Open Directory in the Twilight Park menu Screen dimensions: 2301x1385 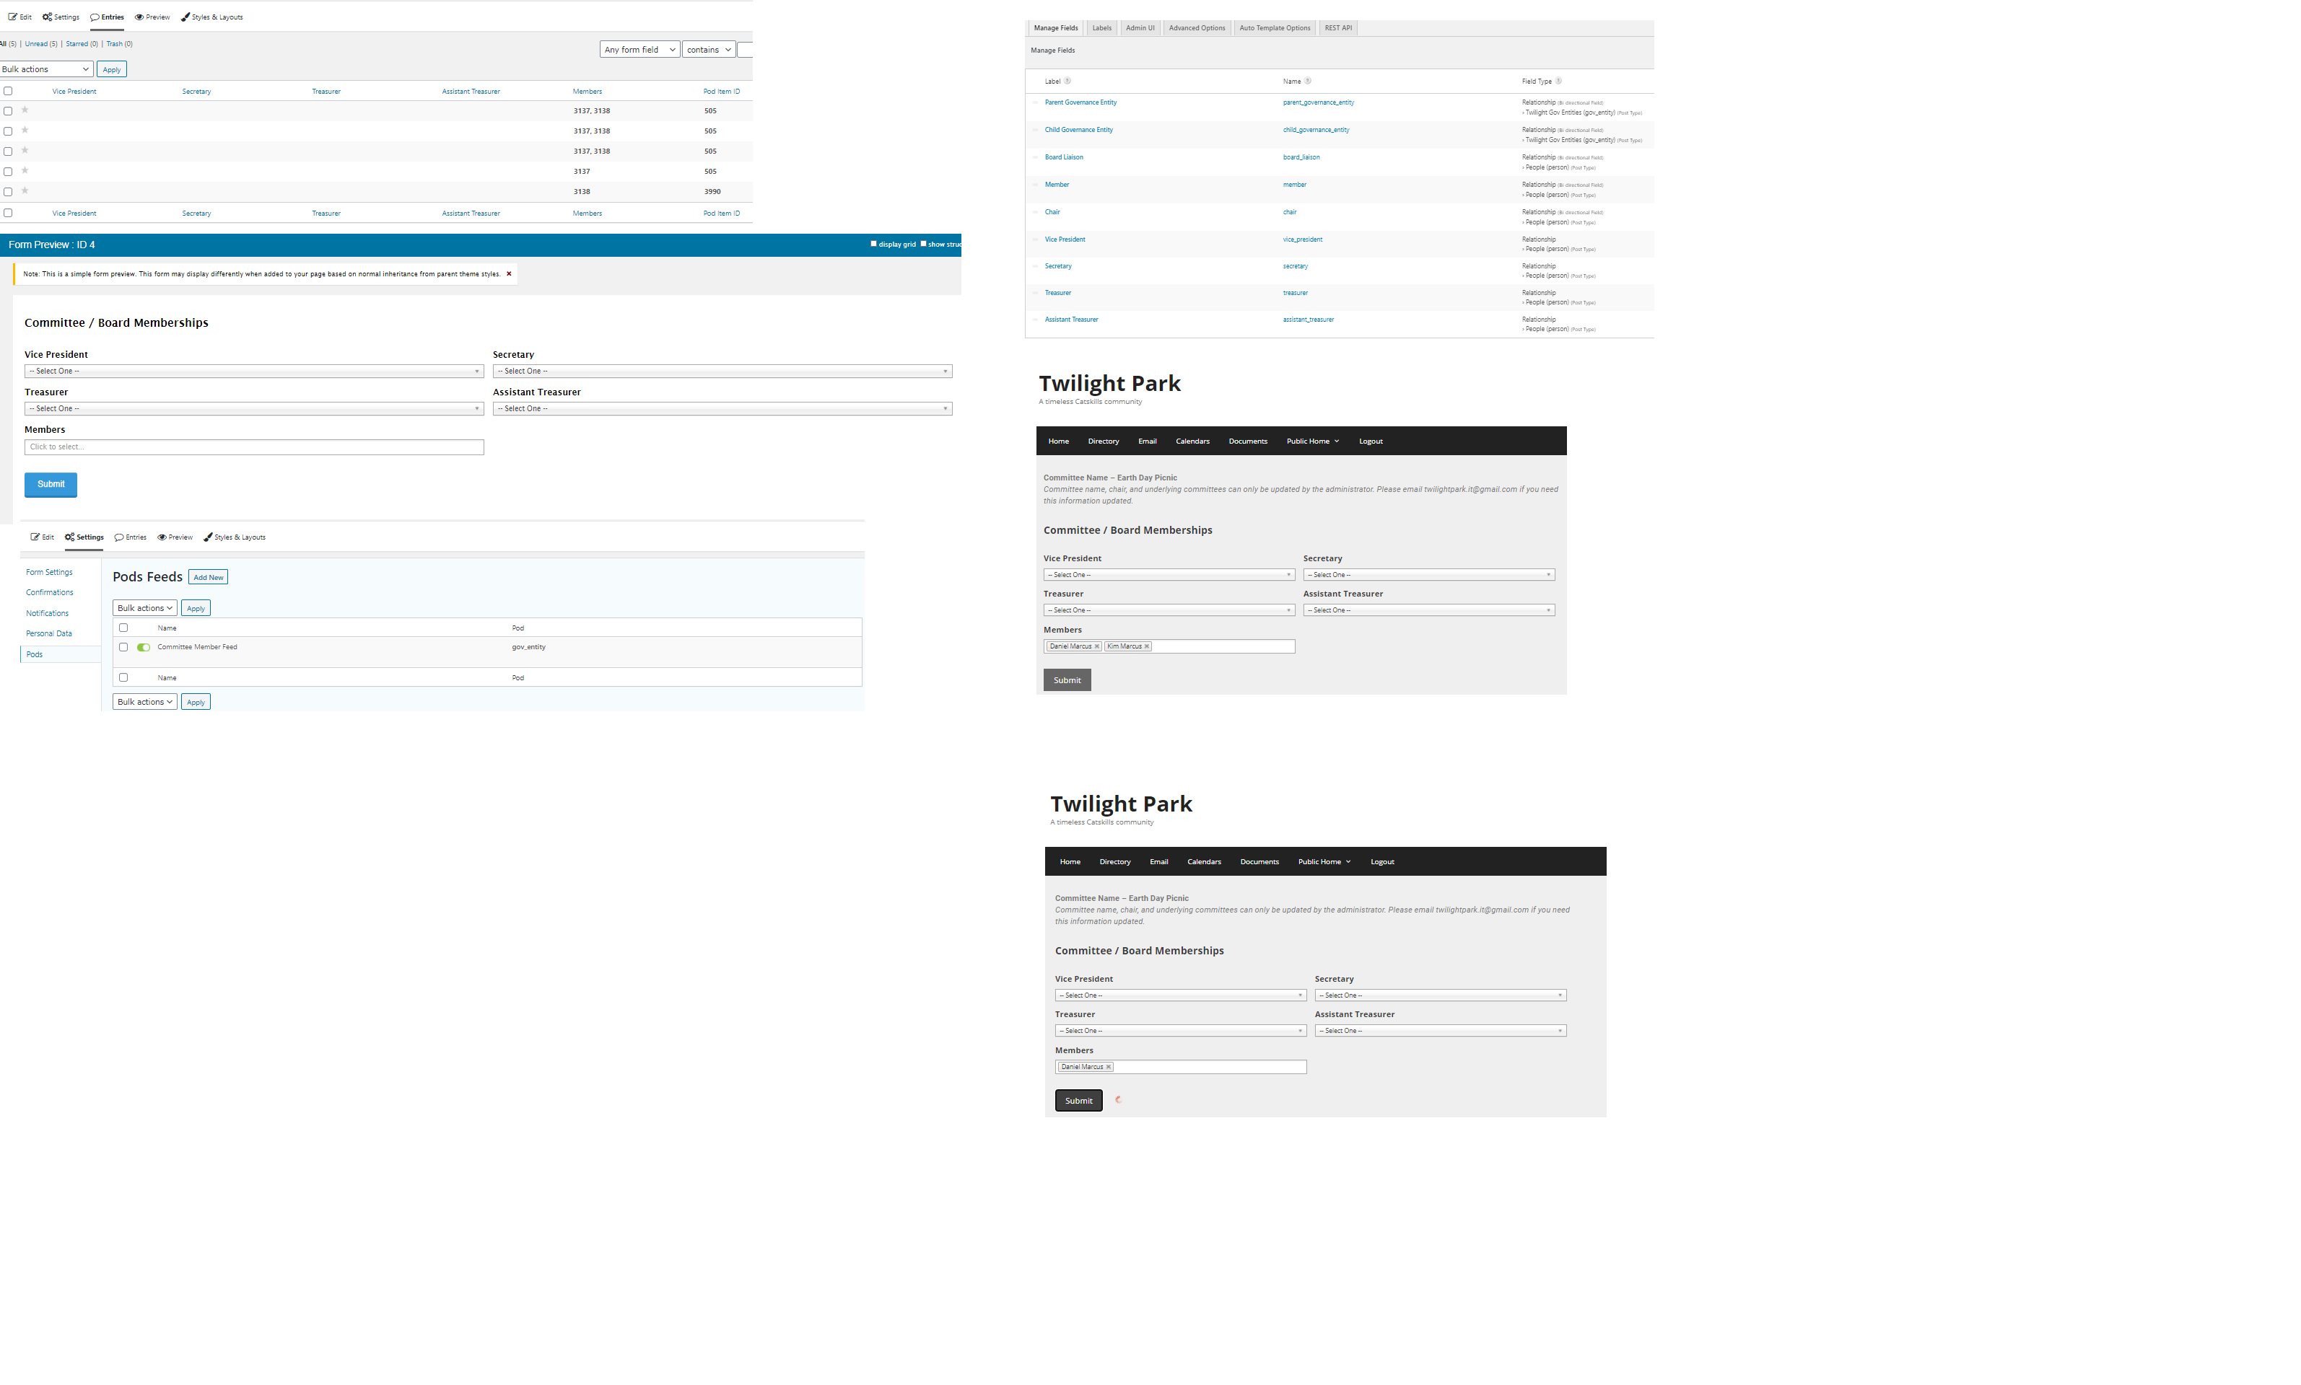point(1103,441)
